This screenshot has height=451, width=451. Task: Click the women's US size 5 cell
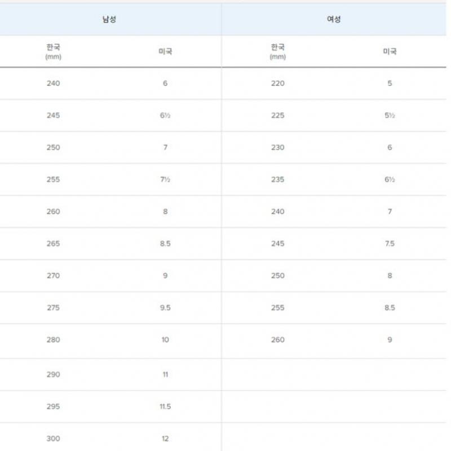coord(390,83)
